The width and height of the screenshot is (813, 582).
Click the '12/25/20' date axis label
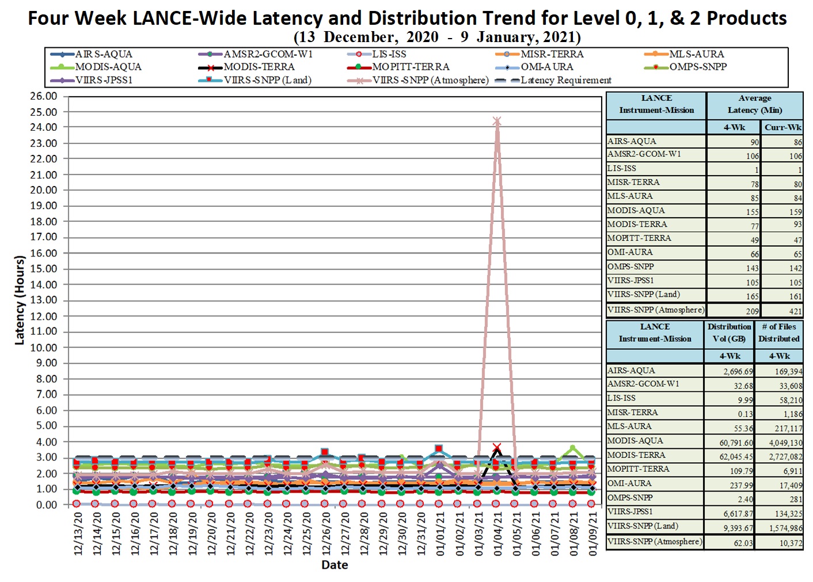coord(306,534)
